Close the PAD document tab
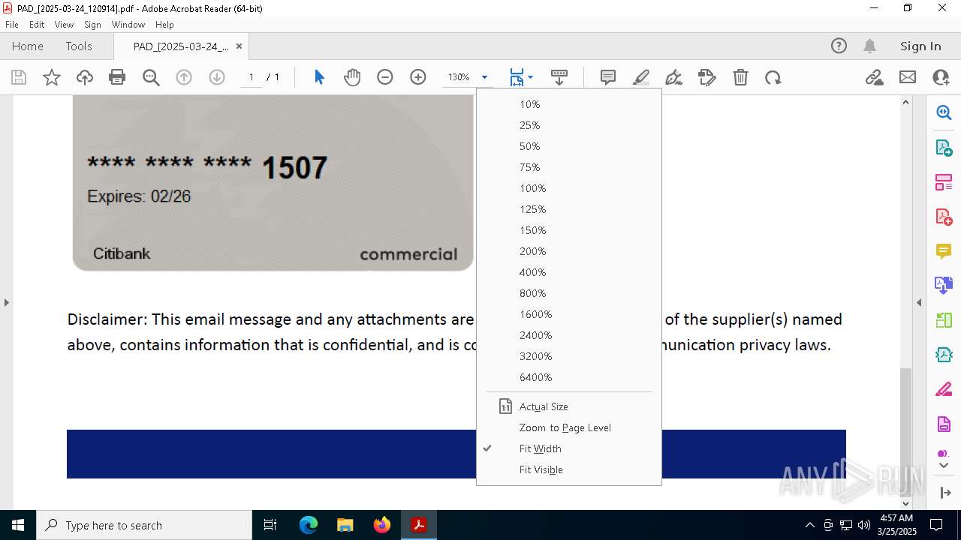961x540 pixels. pos(239,46)
